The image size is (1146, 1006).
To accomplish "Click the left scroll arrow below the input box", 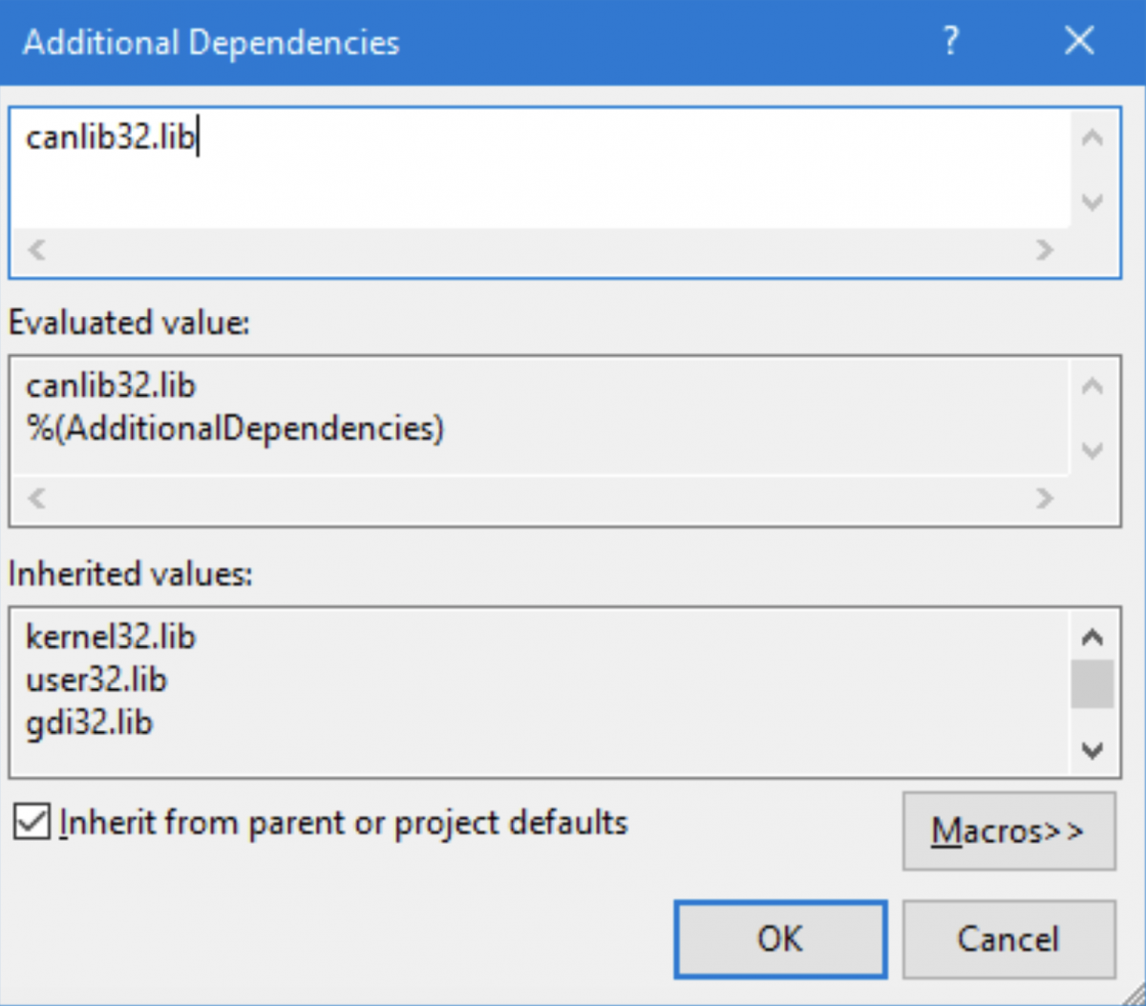I will pyautogui.click(x=34, y=250).
